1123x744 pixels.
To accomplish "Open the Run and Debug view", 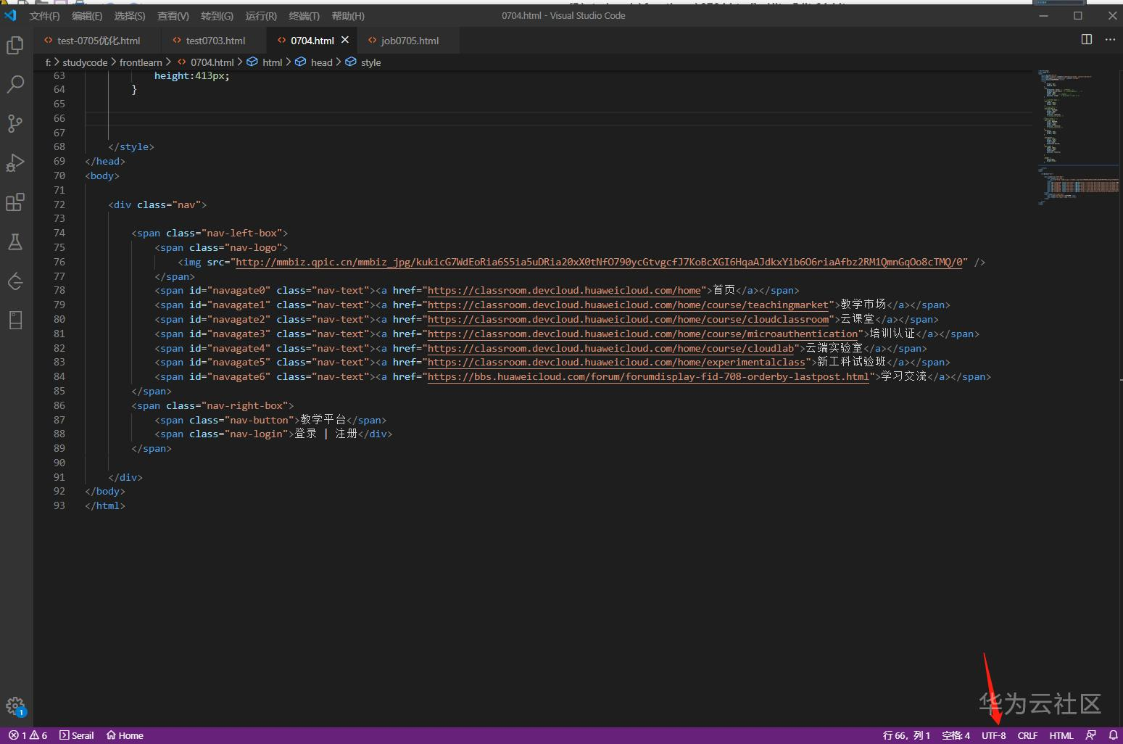I will (x=15, y=163).
